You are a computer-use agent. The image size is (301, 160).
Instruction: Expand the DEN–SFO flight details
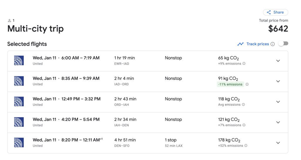tap(278, 143)
